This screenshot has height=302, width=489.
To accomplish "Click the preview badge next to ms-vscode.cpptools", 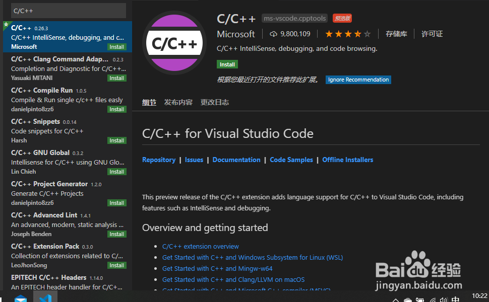I will tap(342, 18).
